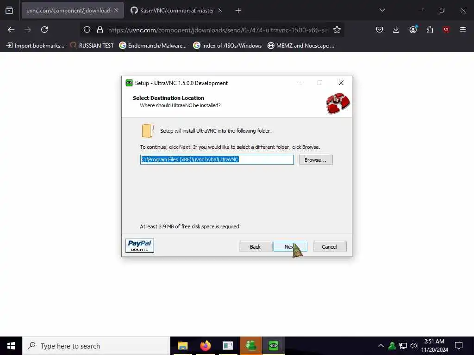Open a new tab with plus icon
Image resolution: width=474 pixels, height=355 pixels.
(x=238, y=11)
